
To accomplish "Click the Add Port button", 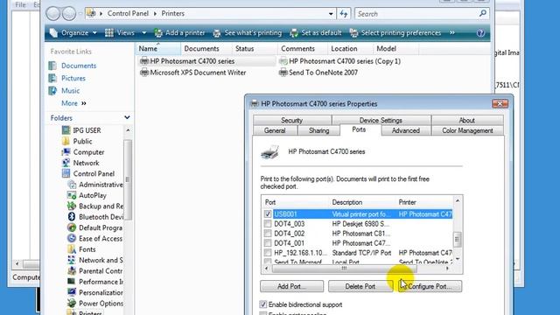I will pos(291,286).
